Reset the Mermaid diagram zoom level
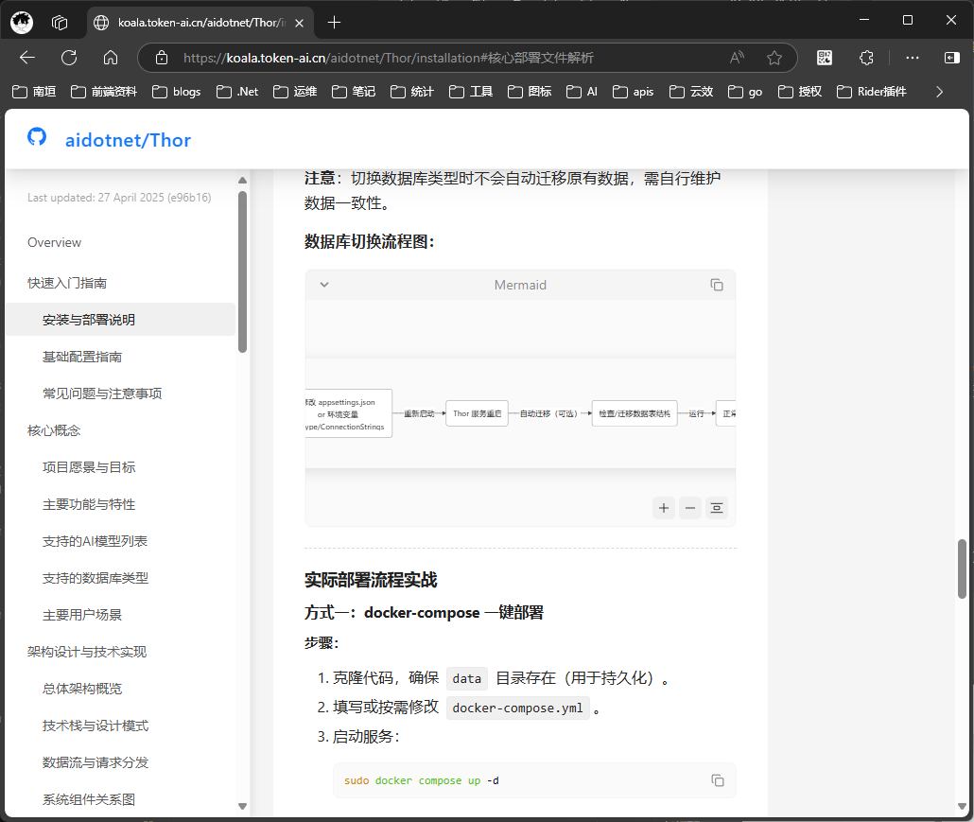This screenshot has height=822, width=974. pos(716,508)
